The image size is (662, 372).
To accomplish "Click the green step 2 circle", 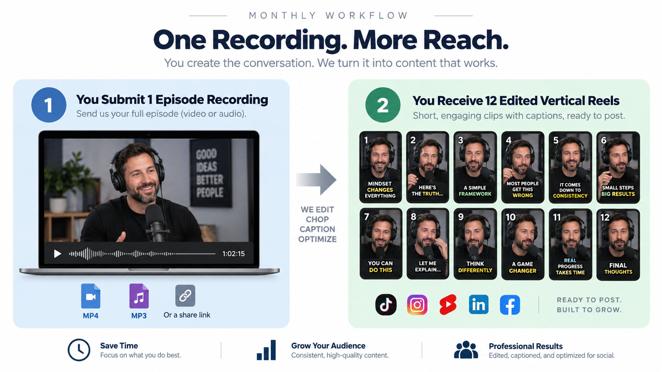I will 383,105.
